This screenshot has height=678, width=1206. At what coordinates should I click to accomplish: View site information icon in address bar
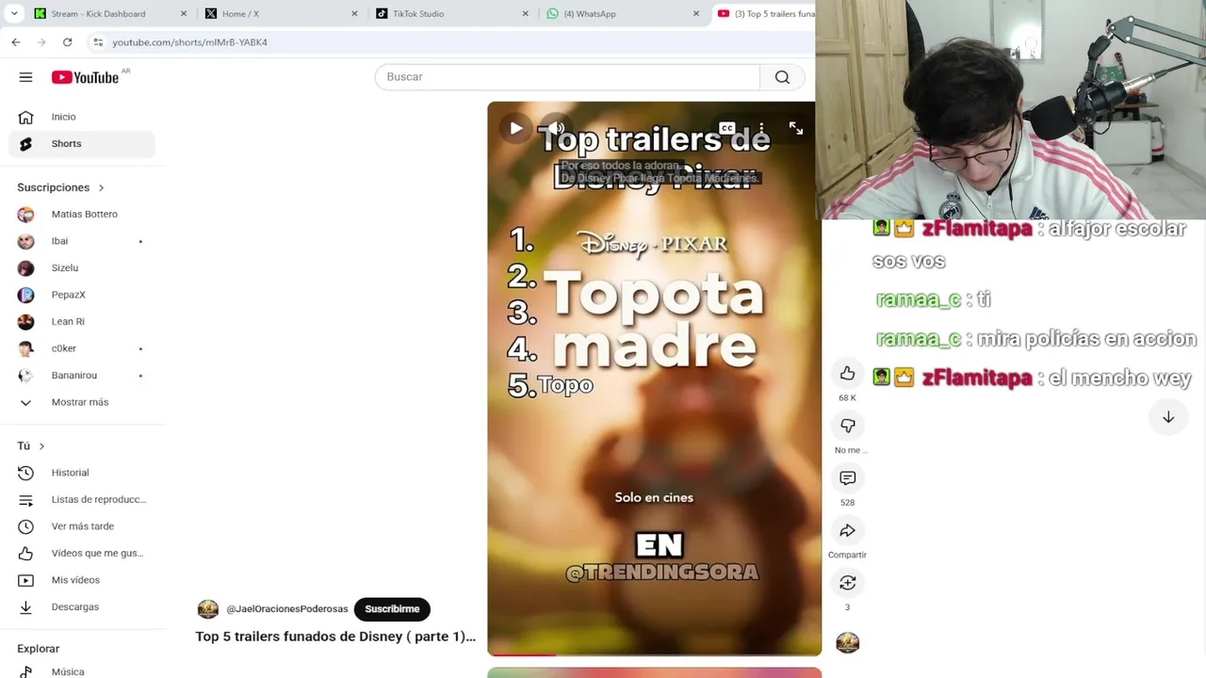pos(98,42)
